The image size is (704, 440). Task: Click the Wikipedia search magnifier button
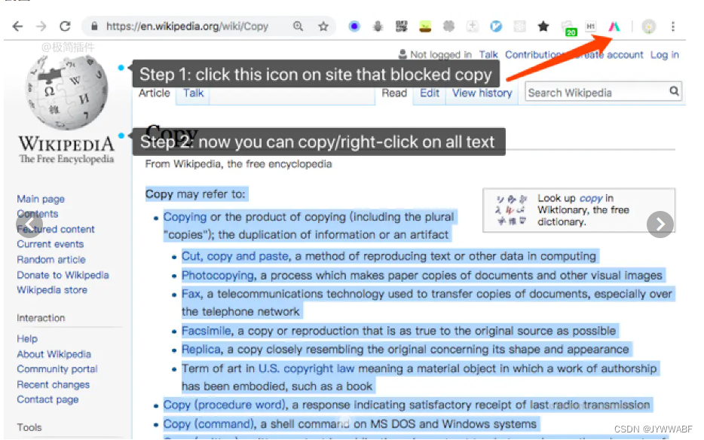click(x=674, y=91)
